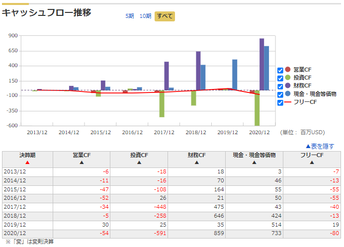Sort by 現金・現金等価物 column arrow

pos(254,163)
